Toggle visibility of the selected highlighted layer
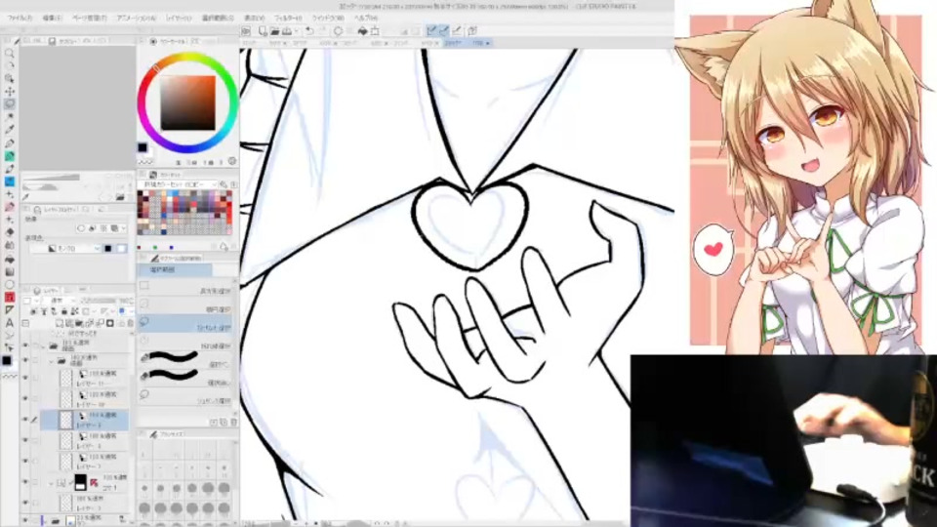937x527 pixels. pyautogui.click(x=25, y=420)
